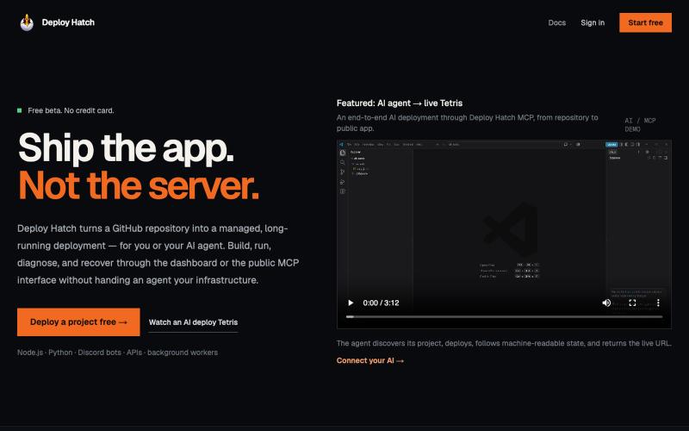
Task: Click 'Featured: AI agent → live Tetris' heading
Action: click(400, 103)
